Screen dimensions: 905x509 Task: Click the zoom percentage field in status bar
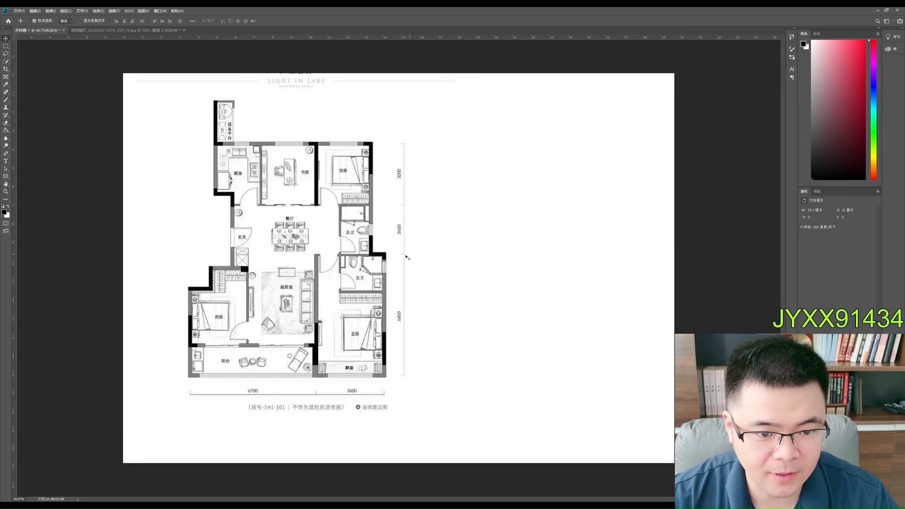pyautogui.click(x=19, y=499)
